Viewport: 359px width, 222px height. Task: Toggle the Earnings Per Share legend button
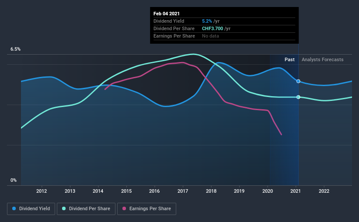click(x=146, y=209)
